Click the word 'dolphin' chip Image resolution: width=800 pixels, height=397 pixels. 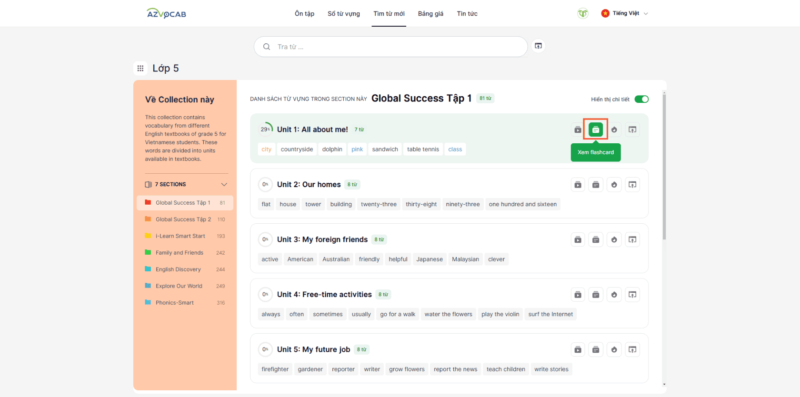(332, 149)
